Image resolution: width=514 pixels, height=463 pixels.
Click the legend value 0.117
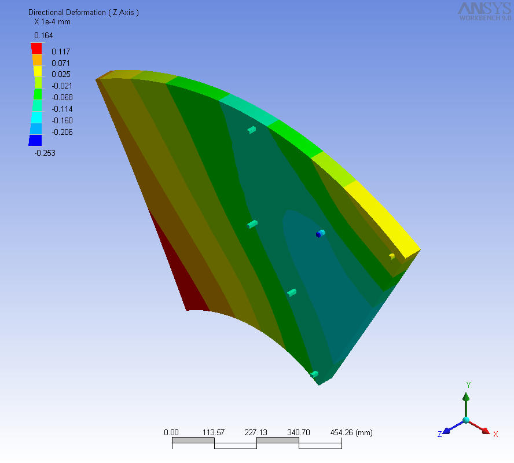[61, 52]
